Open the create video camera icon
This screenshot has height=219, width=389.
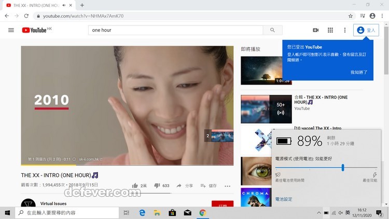(x=315, y=30)
